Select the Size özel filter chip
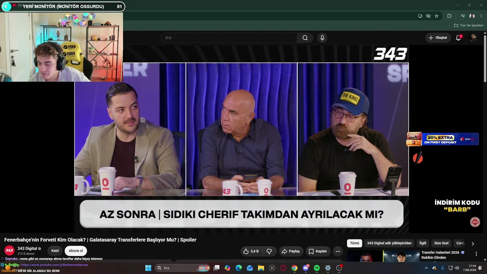 441,243
